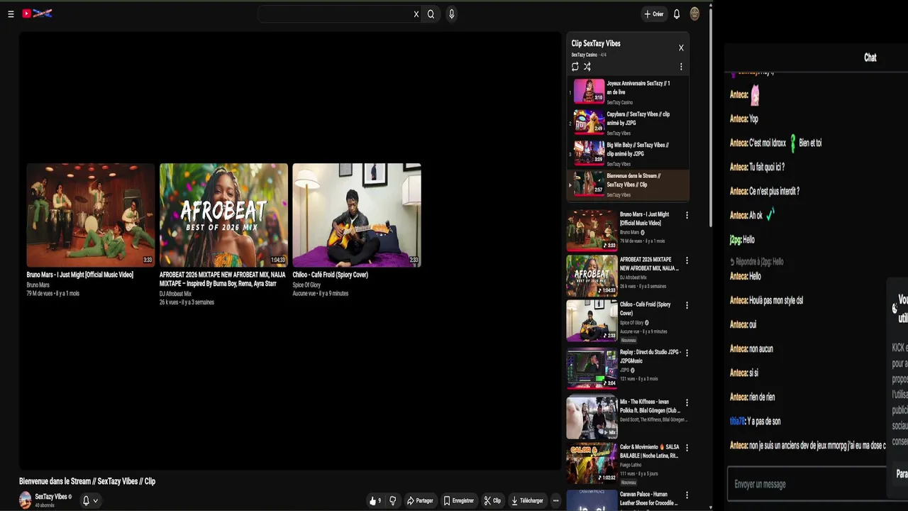Image resolution: width=908 pixels, height=511 pixels.
Task: Open subscription notification bell dropdown
Action: tap(89, 500)
